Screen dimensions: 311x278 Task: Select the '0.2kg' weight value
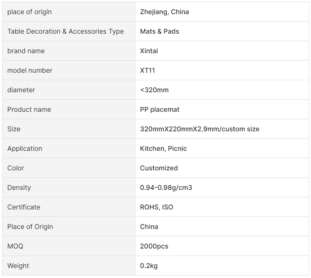click(149, 266)
